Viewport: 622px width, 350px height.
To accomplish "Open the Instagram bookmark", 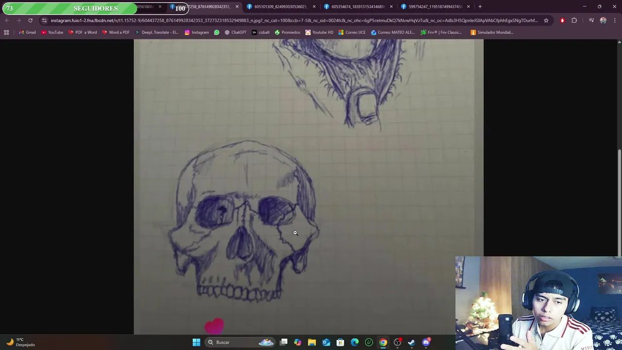I will (197, 32).
